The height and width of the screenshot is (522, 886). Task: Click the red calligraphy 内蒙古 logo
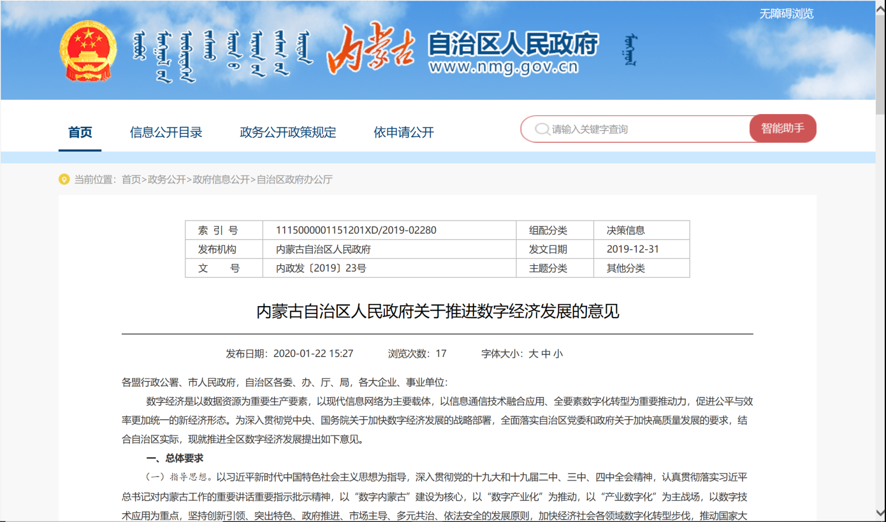pos(370,50)
